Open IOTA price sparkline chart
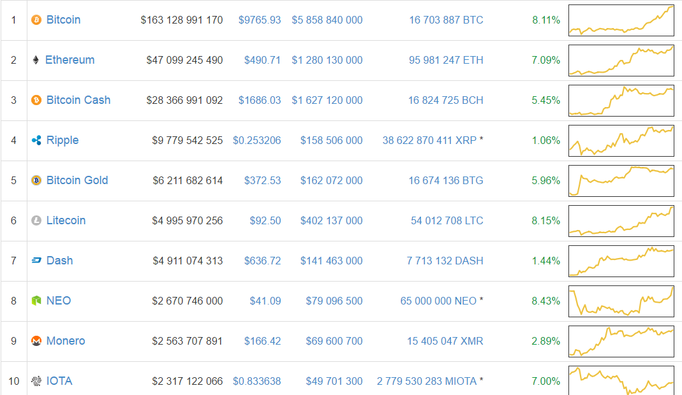The image size is (682, 395). click(x=621, y=380)
